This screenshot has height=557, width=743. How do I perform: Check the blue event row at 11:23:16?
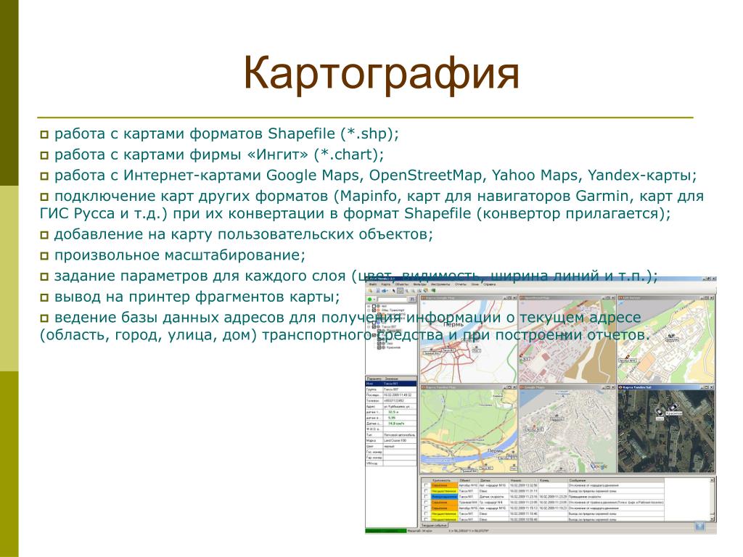426,497
